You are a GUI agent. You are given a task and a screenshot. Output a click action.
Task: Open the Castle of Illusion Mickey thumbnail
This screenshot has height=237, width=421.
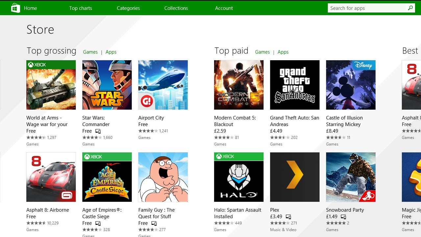351,85
